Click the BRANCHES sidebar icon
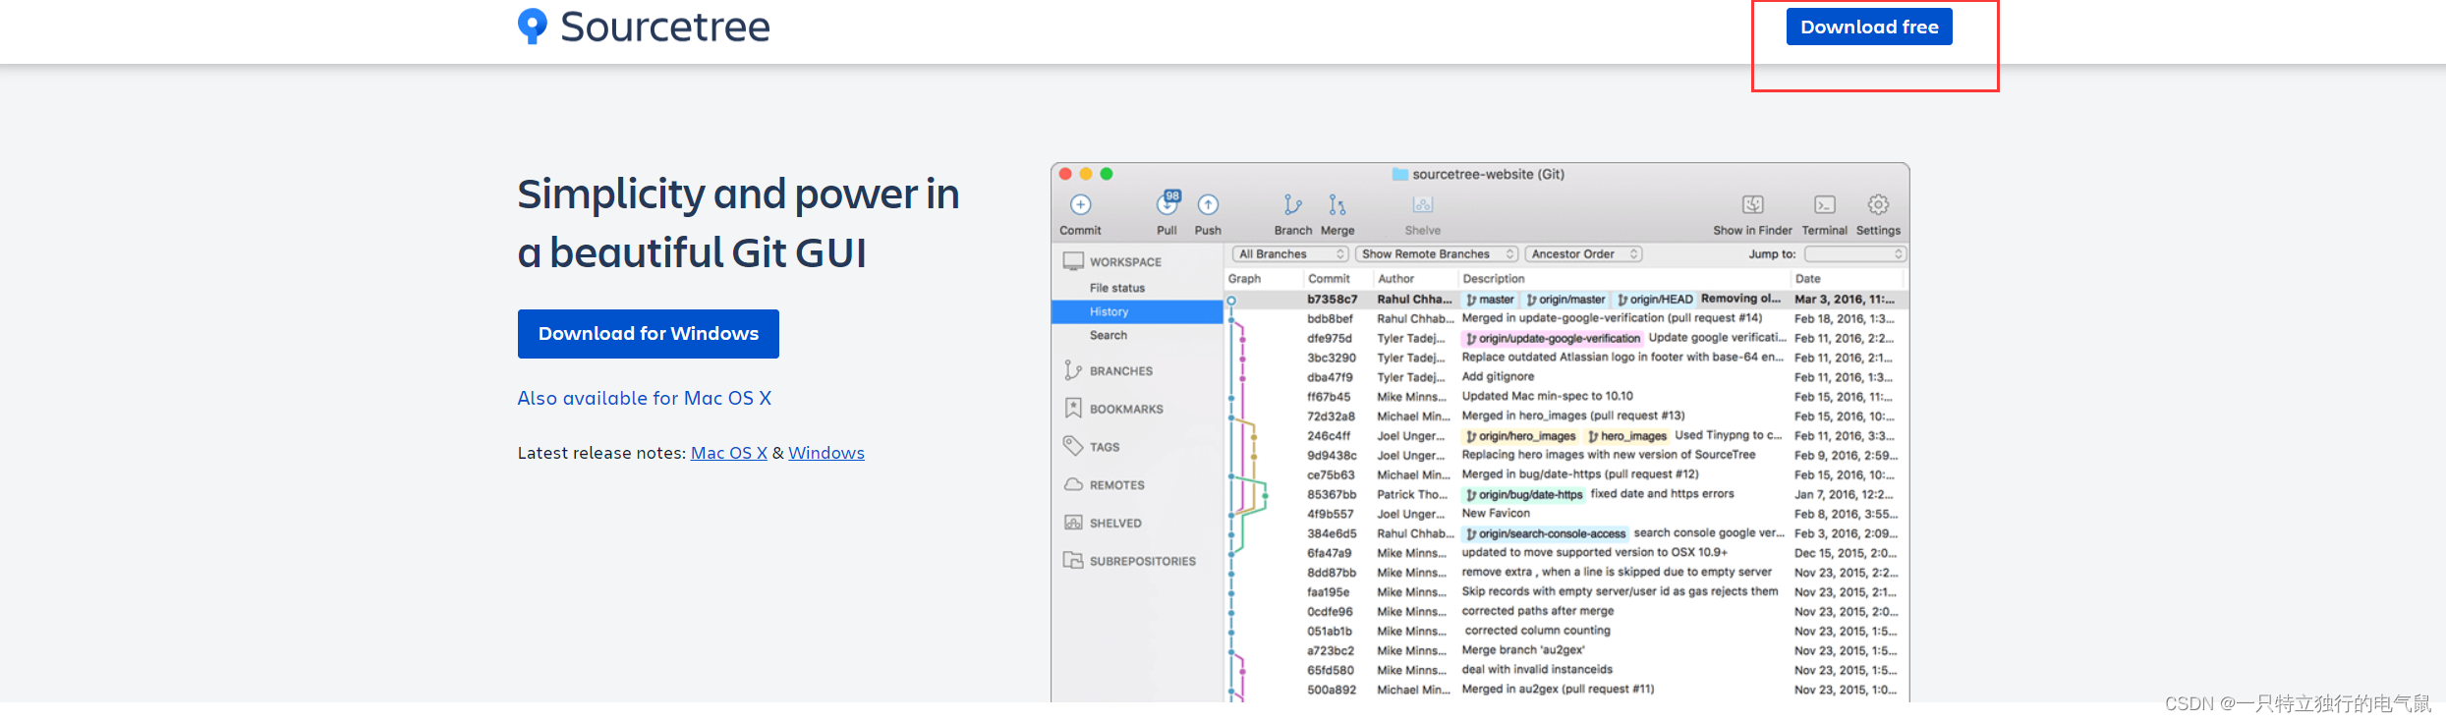Viewport: 2446px width, 722px height. coord(1073,370)
